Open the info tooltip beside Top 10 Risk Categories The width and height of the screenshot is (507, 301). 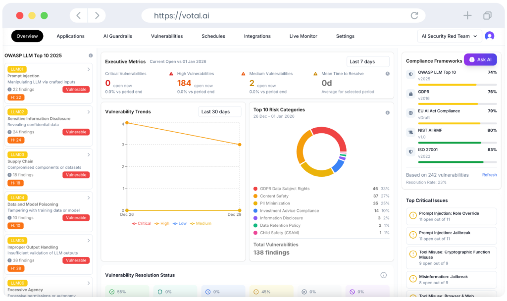pos(387,112)
